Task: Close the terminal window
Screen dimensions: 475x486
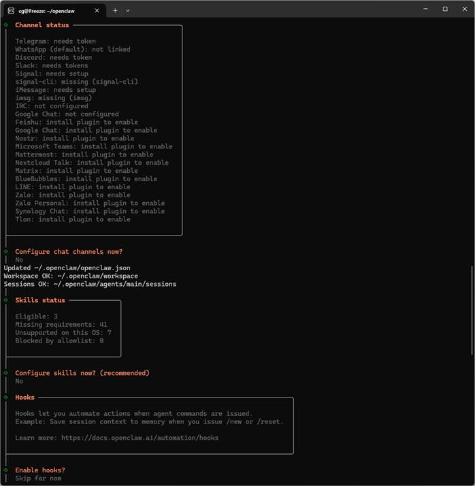Action: (464, 10)
